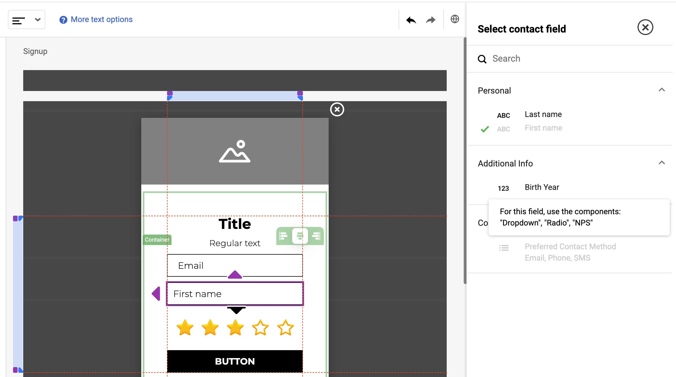Click the black BUTTON in form
The image size is (676, 377).
point(235,361)
